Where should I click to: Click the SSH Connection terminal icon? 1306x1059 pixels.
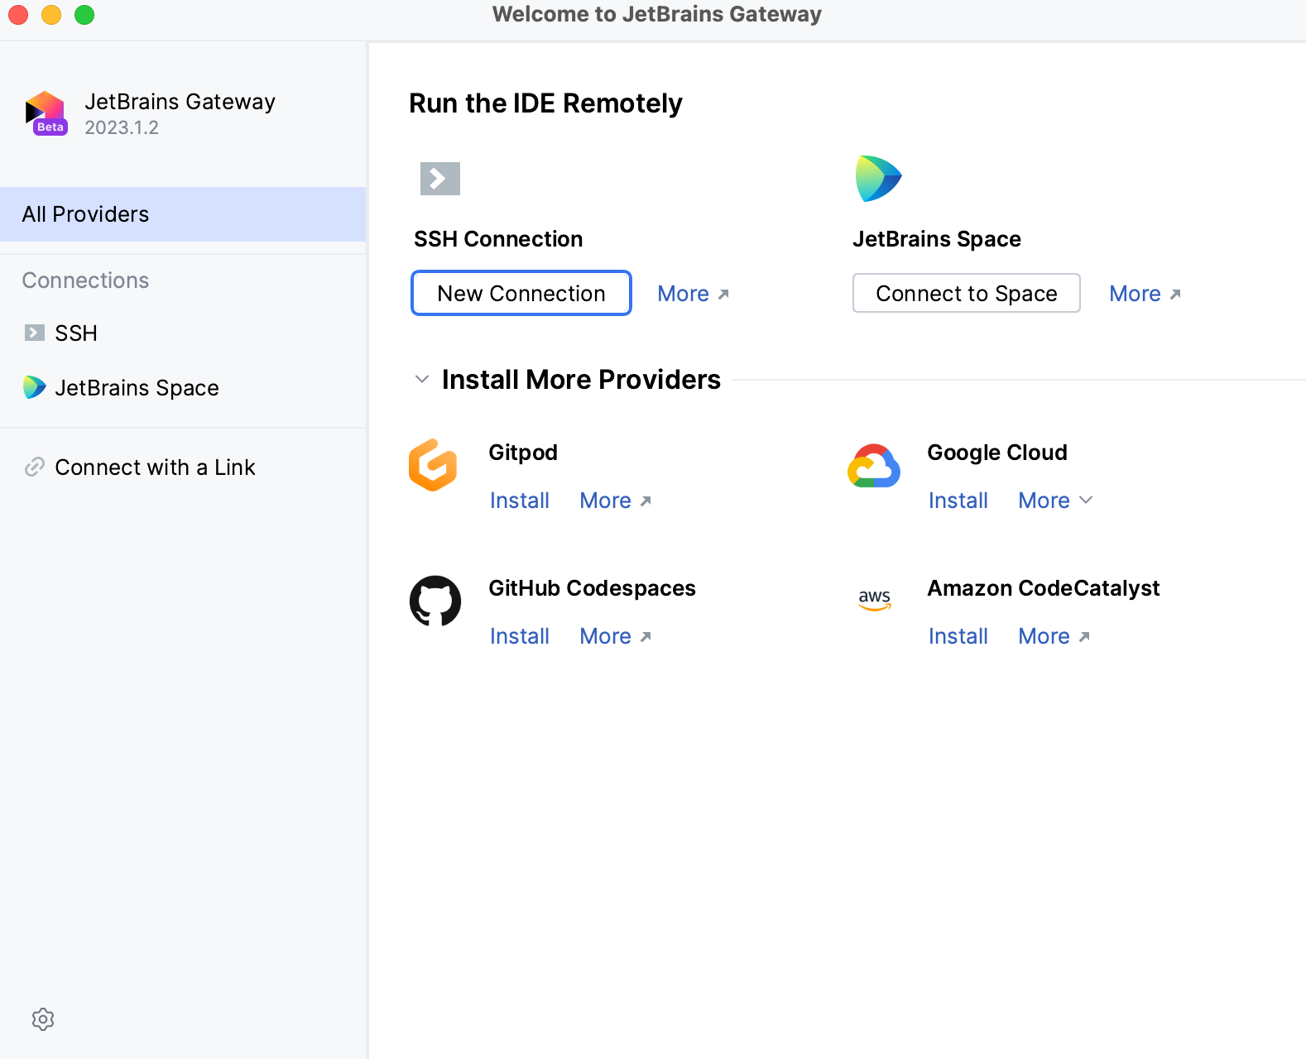[440, 178]
